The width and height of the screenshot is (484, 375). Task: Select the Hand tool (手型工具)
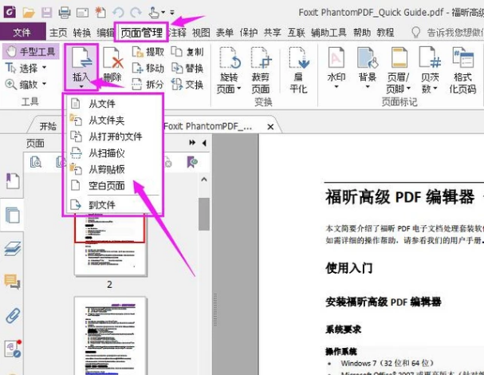tap(30, 51)
